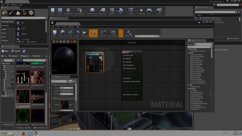Click Ambient Occlusion input pin
This screenshot has height=136, width=242.
(x=124, y=95)
